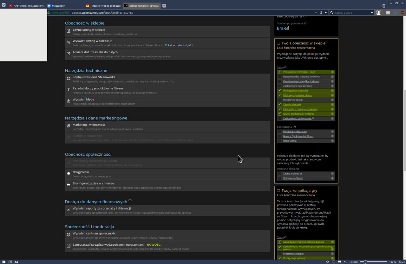Click the search engine selector magnifier icon

(x=332, y=13)
